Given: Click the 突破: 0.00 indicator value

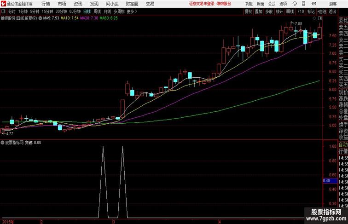Looking at the screenshot, I should (33, 143).
